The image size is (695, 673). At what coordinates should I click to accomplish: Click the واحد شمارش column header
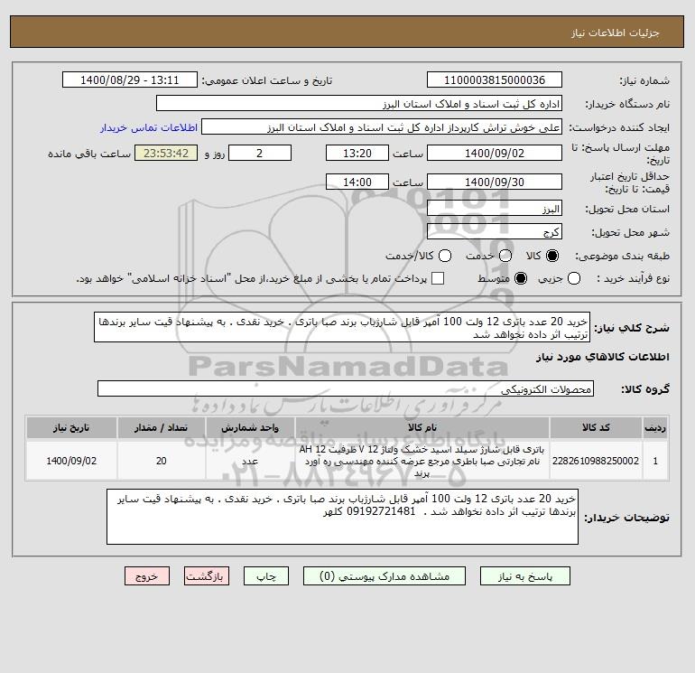pyautogui.click(x=250, y=427)
